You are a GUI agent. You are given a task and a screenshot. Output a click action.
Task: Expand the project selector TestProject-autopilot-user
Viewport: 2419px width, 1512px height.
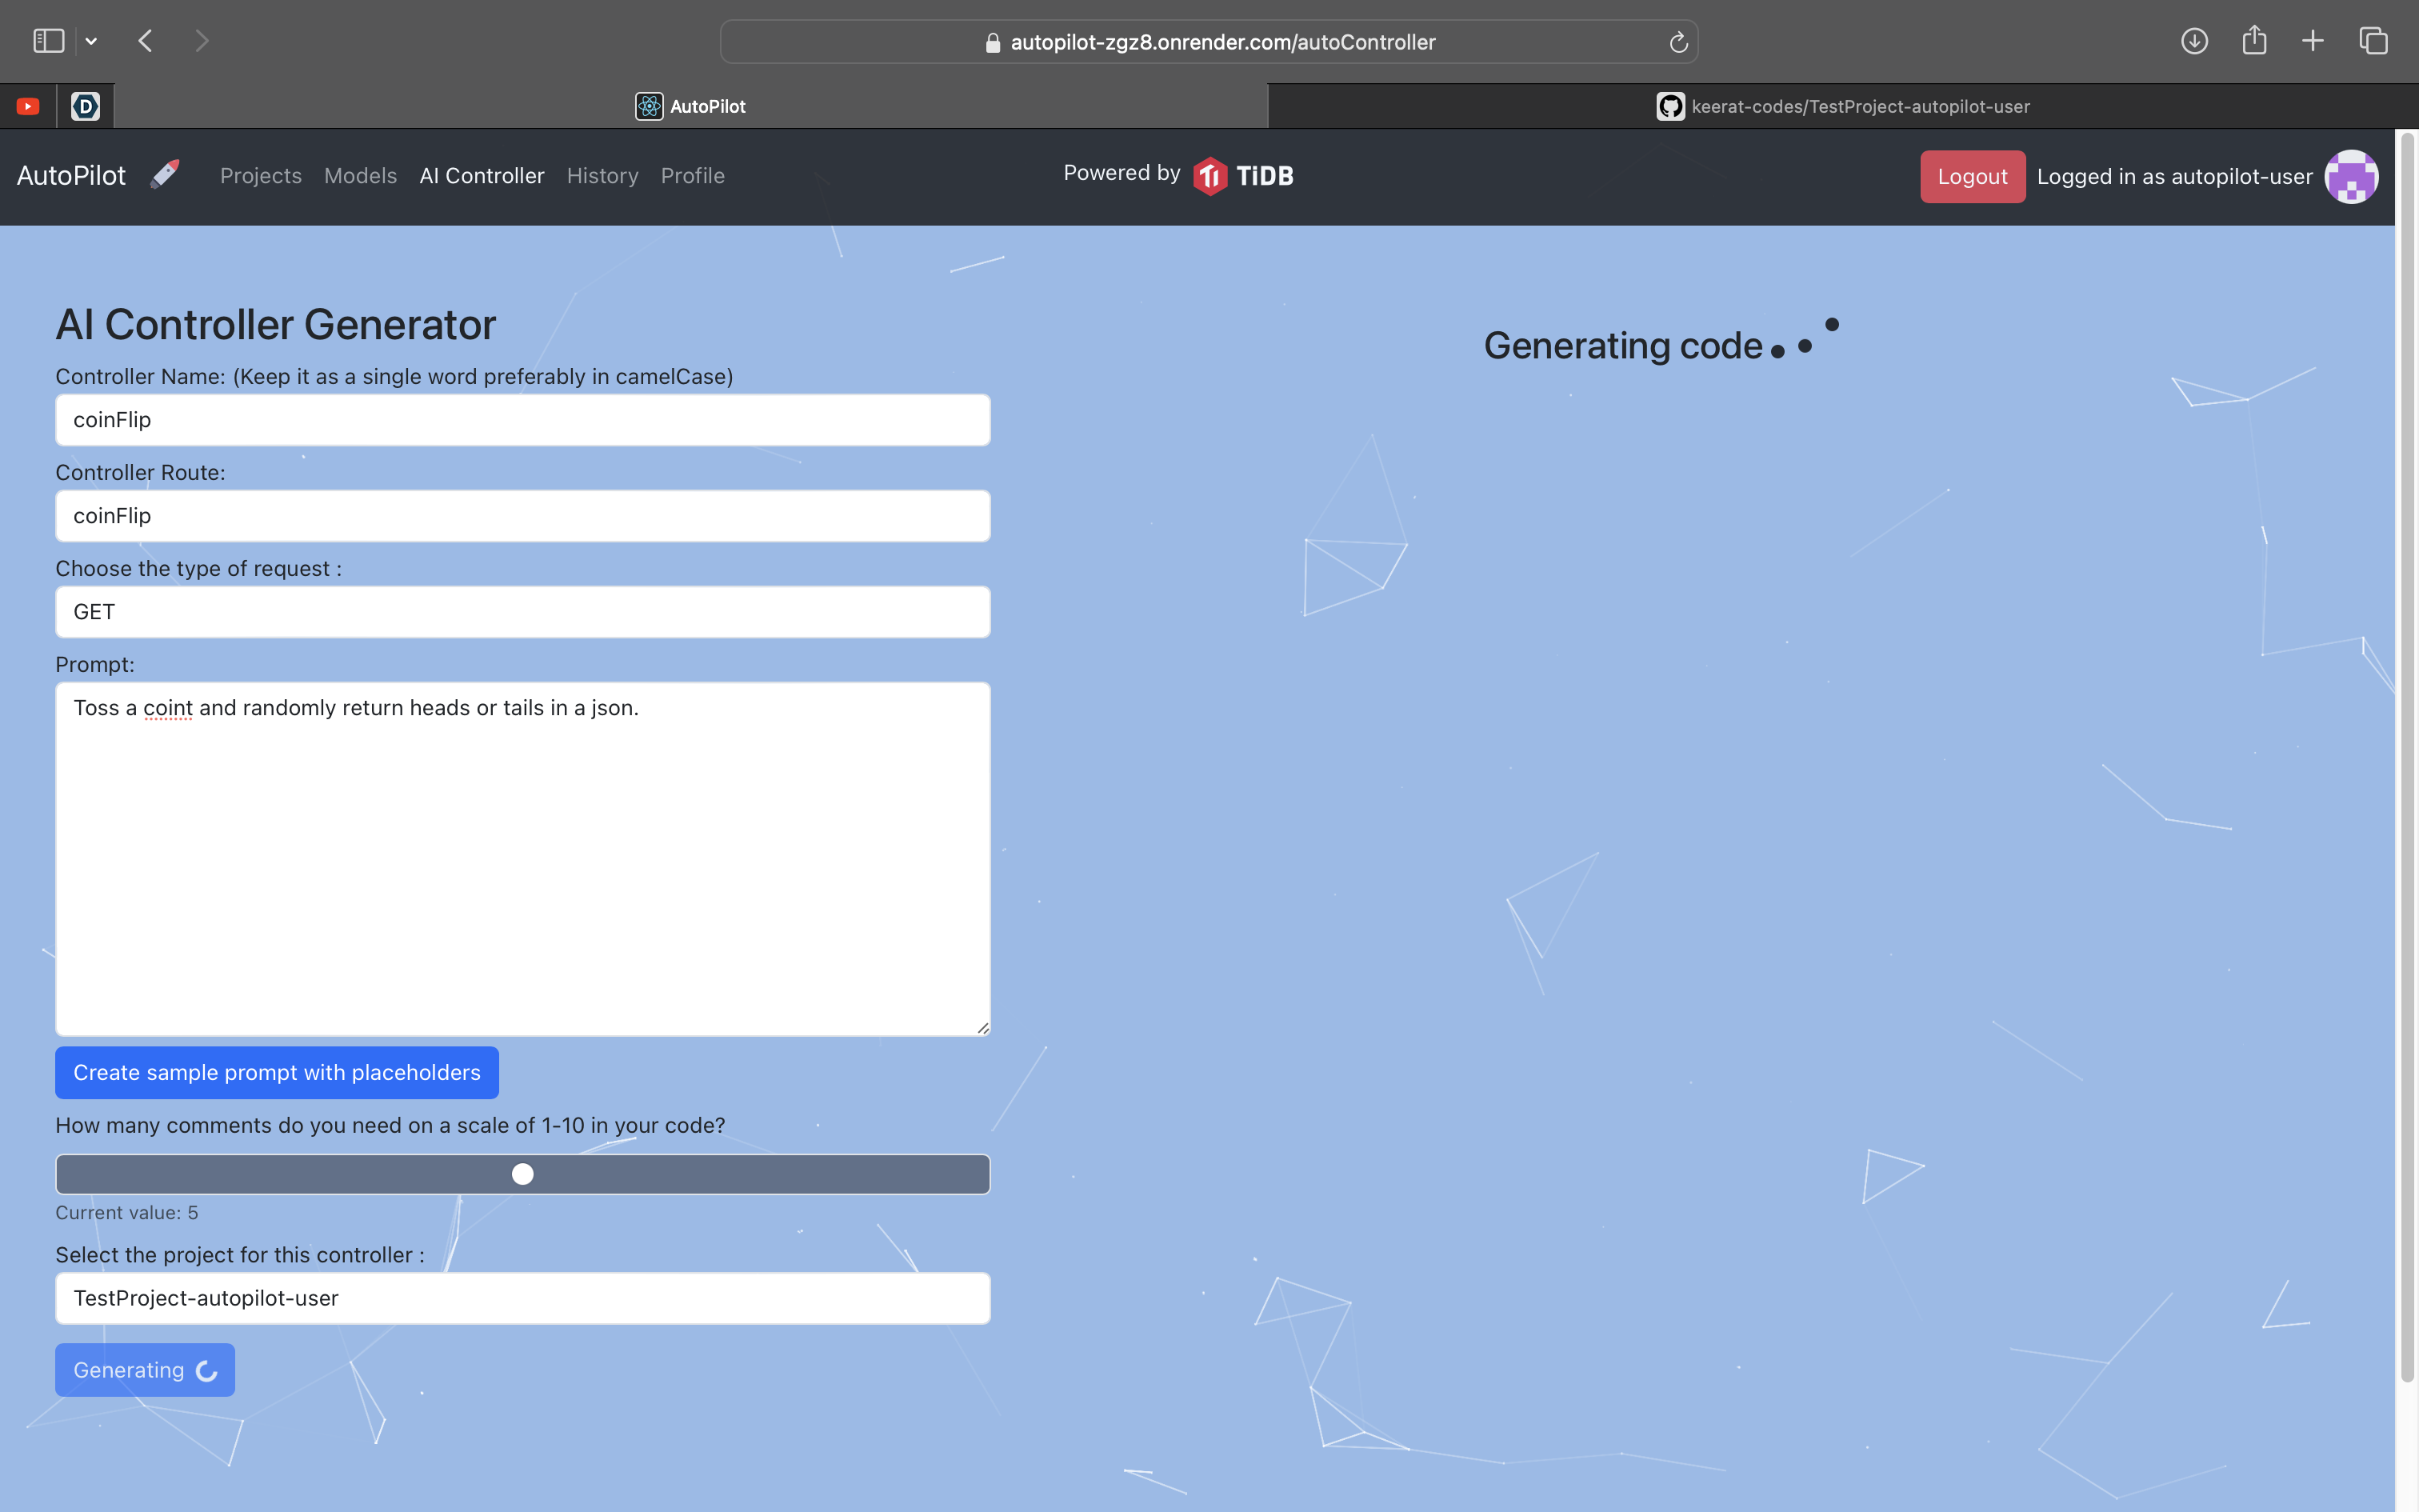click(522, 1298)
